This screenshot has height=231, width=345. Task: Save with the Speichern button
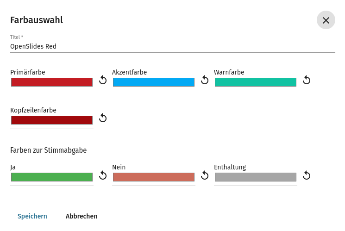tap(32, 216)
